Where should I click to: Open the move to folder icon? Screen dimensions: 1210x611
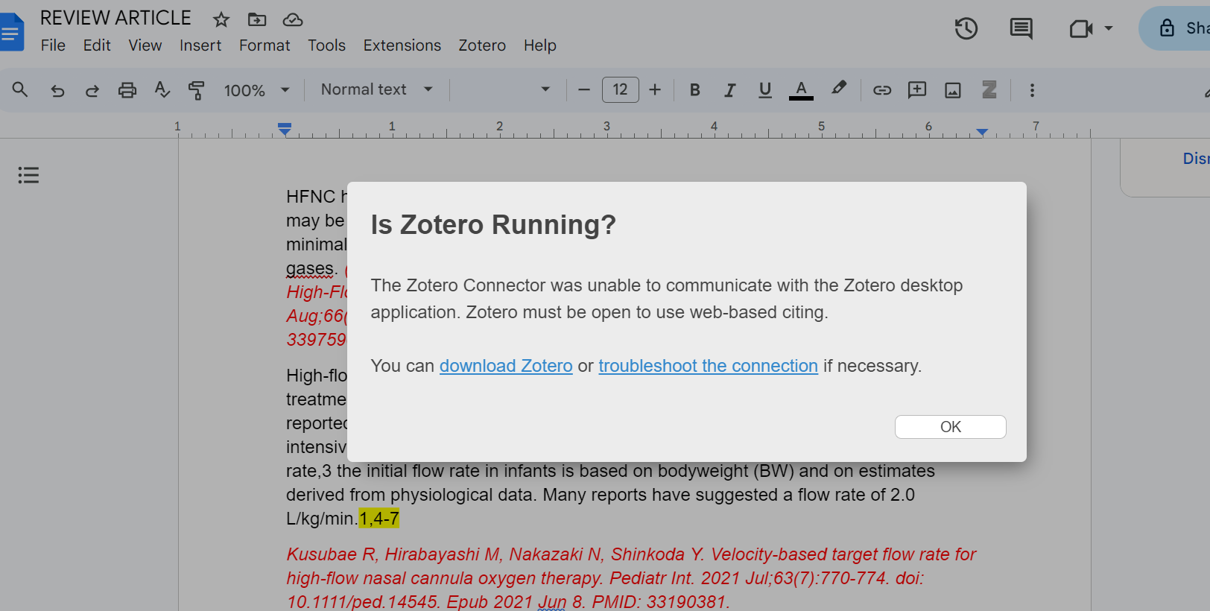pyautogui.click(x=257, y=19)
